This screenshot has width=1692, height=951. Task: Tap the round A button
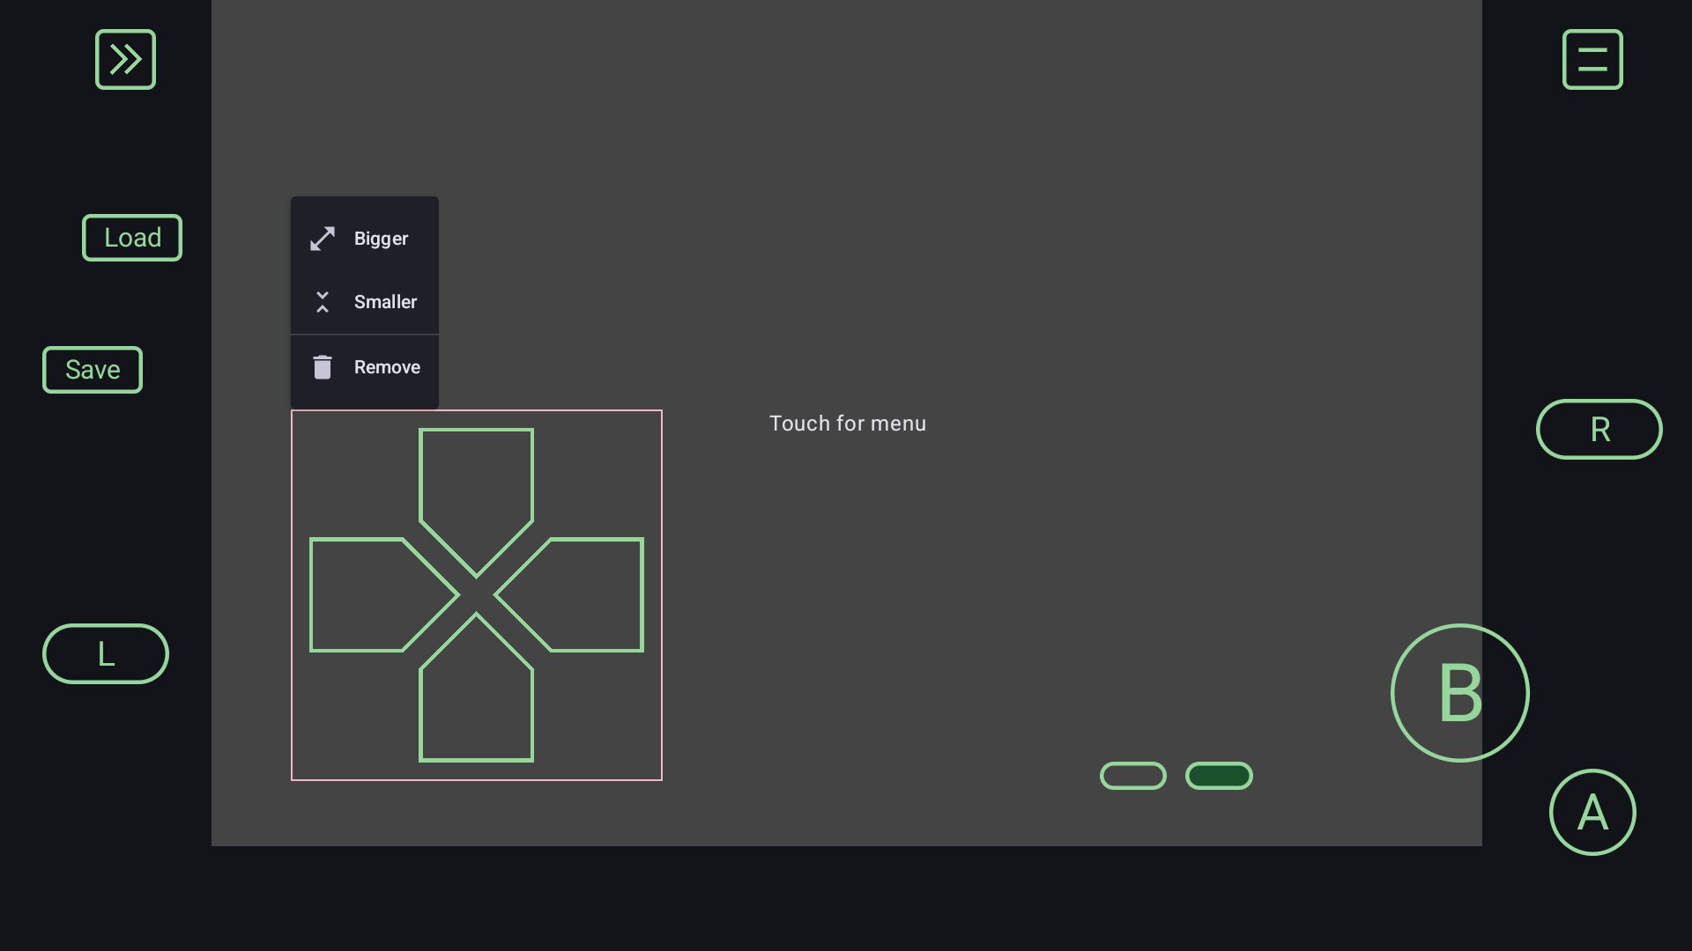pyautogui.click(x=1592, y=812)
